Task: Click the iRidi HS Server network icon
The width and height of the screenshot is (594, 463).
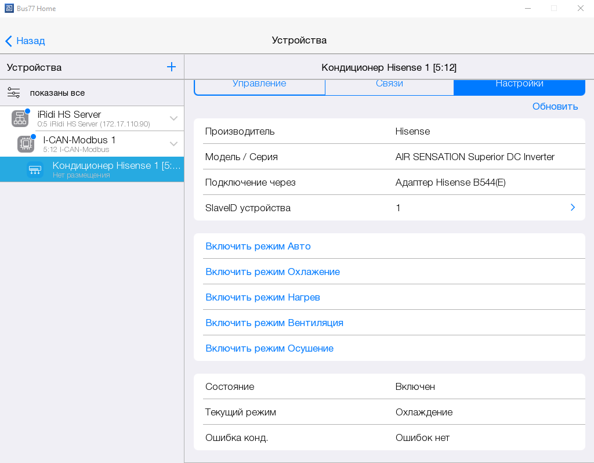Action: coord(20,118)
